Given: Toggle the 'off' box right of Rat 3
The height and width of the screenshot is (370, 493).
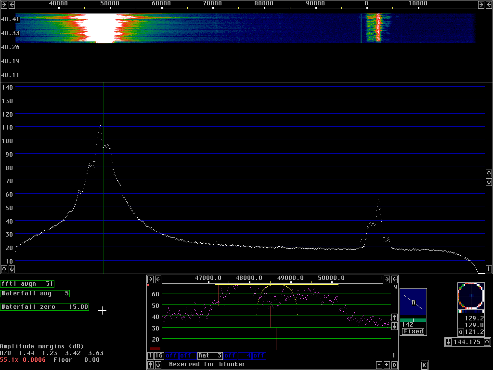Looking at the screenshot, I should pos(230,356).
